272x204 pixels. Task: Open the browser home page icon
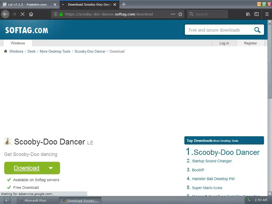[x=31, y=14]
